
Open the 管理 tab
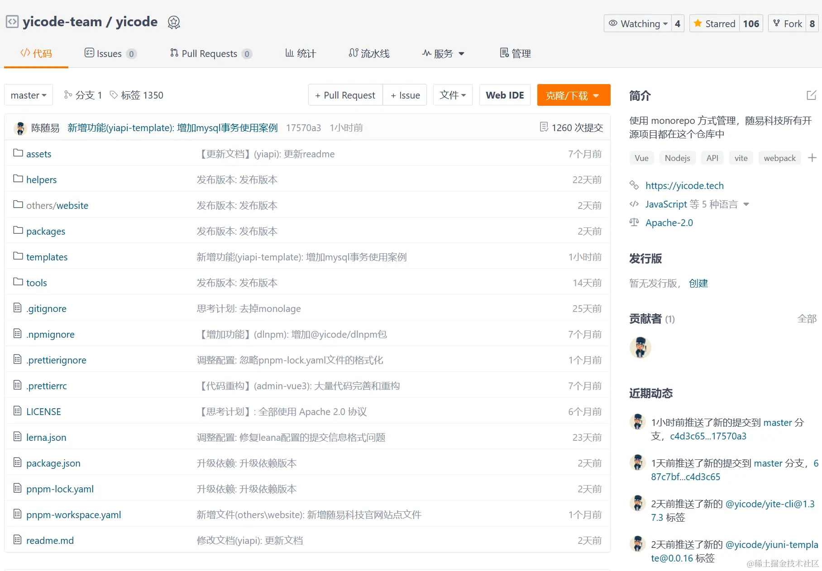(515, 53)
